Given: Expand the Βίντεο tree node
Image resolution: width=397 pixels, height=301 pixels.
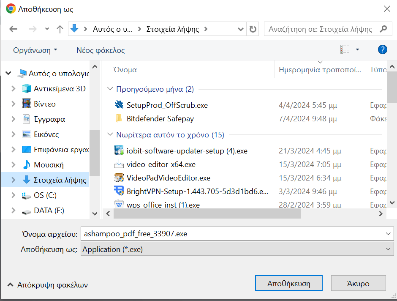Looking at the screenshot, I should 14,104.
